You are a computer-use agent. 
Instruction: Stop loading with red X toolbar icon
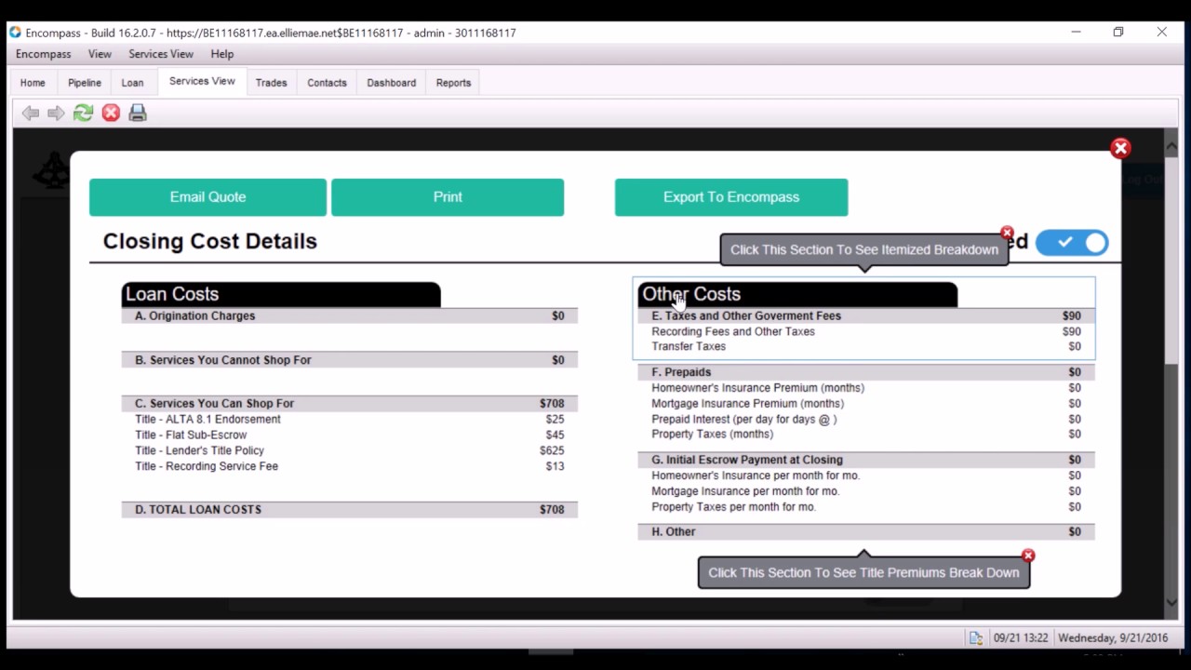tap(111, 113)
